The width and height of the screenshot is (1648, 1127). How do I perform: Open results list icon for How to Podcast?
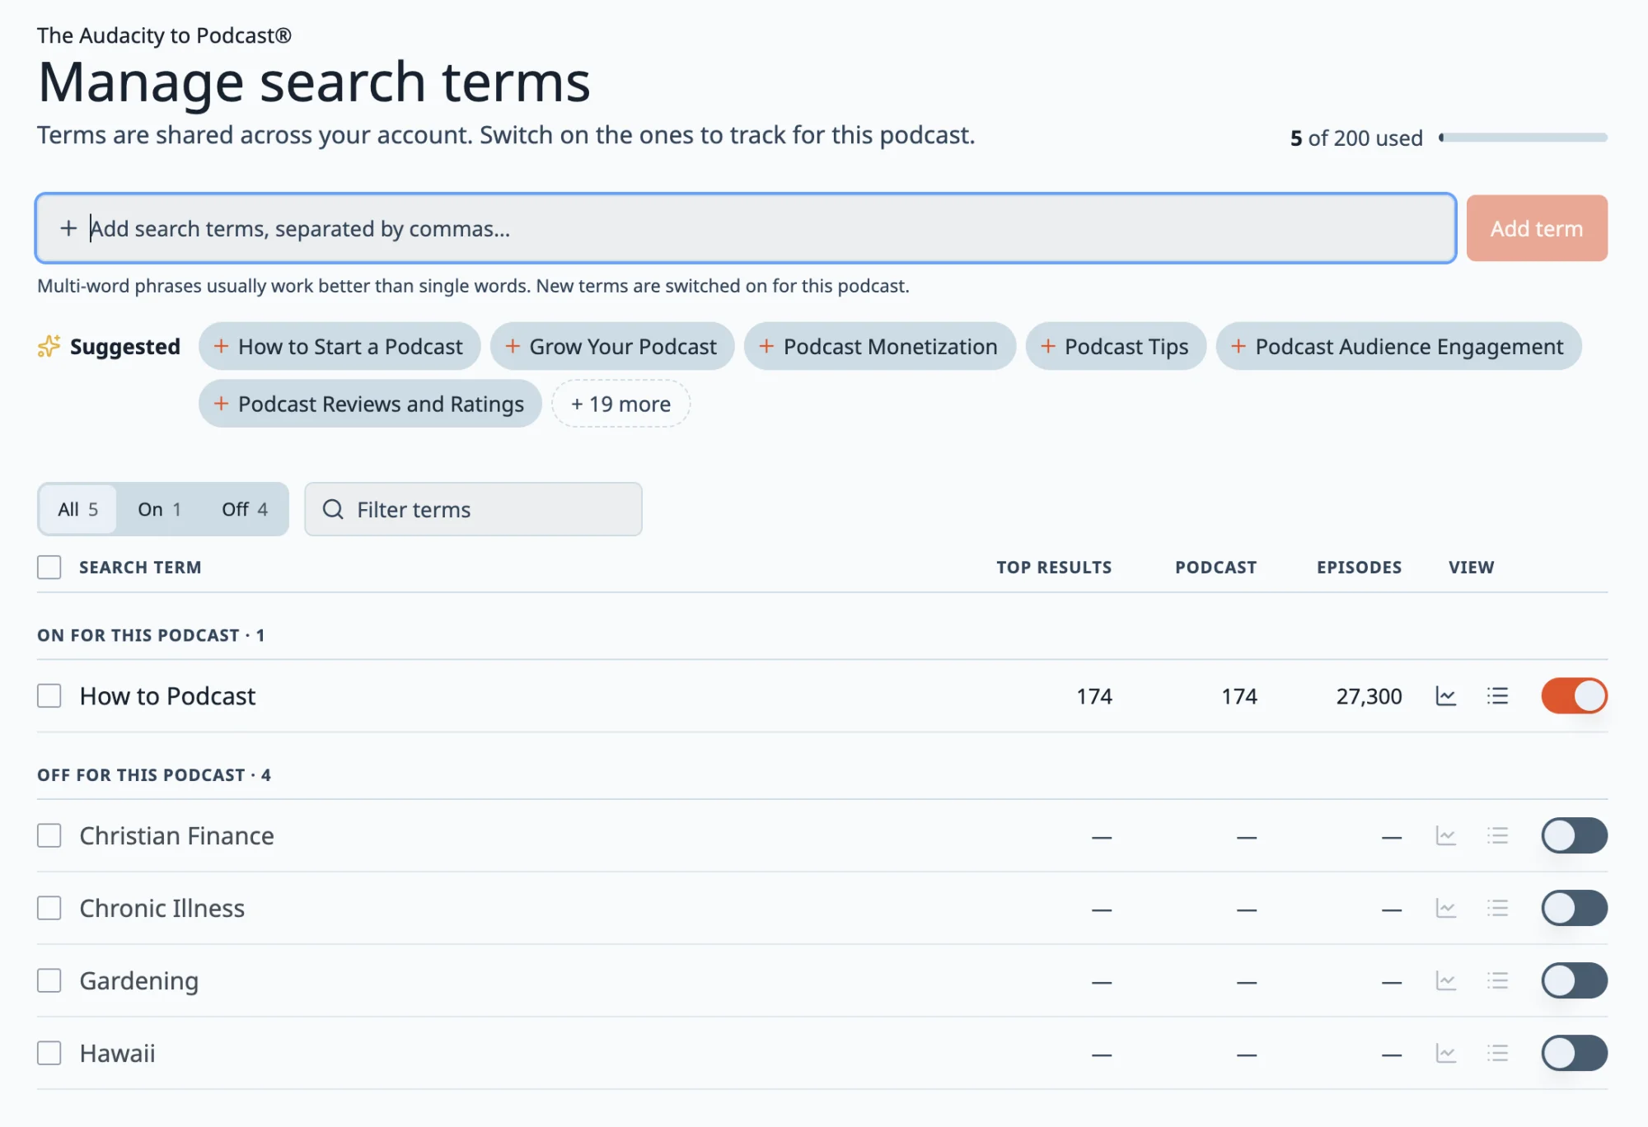click(1497, 696)
